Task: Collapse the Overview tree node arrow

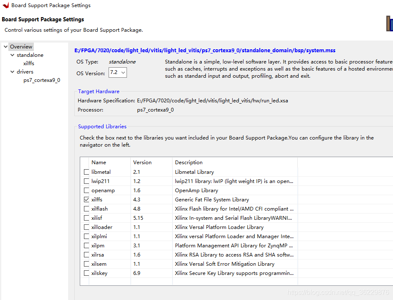Action: click(5, 47)
